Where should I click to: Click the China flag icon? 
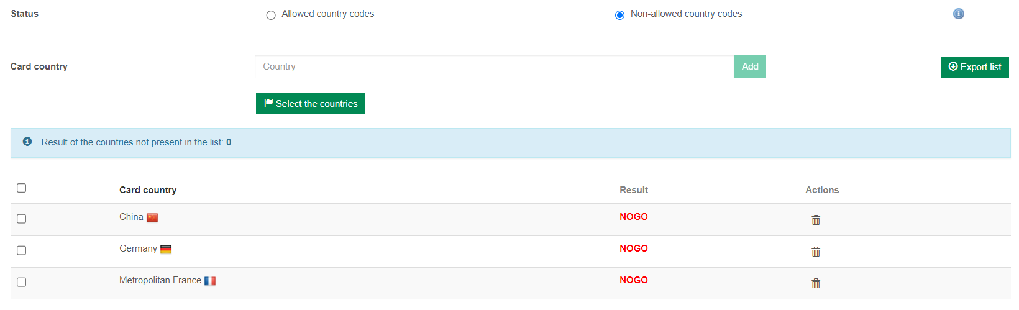(x=152, y=217)
